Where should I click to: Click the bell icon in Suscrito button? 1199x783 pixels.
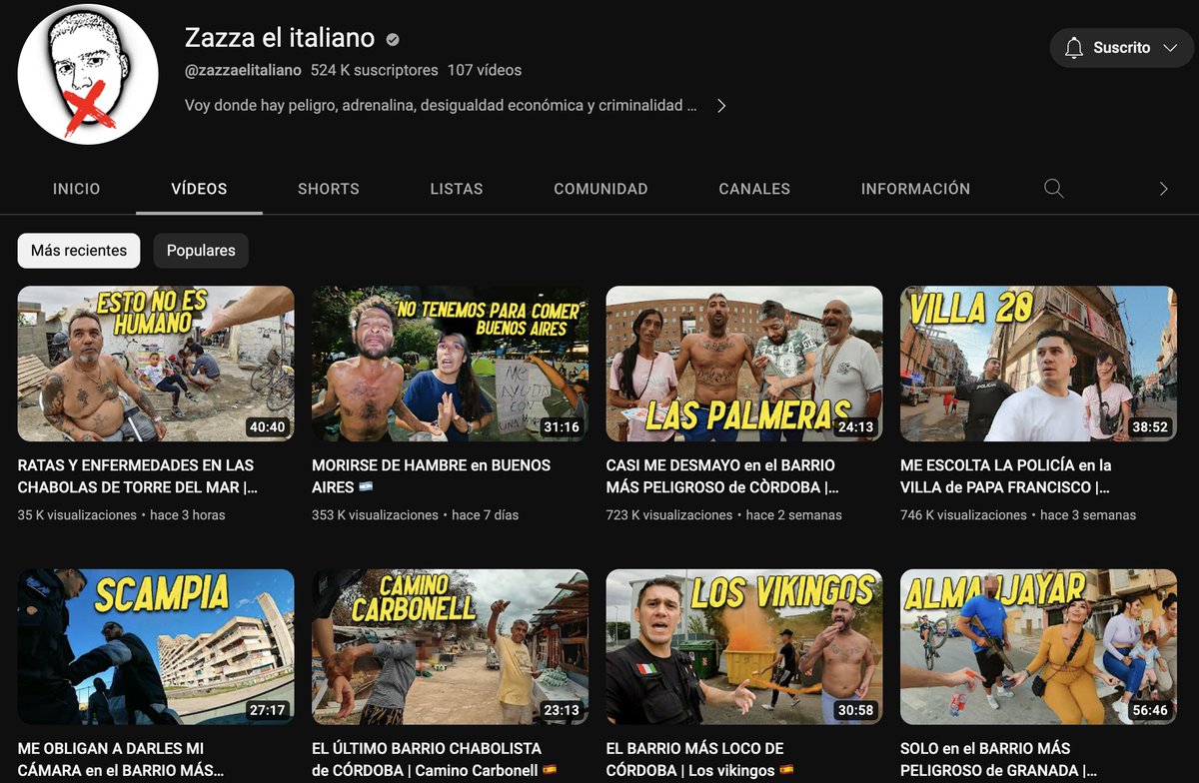pos(1074,48)
